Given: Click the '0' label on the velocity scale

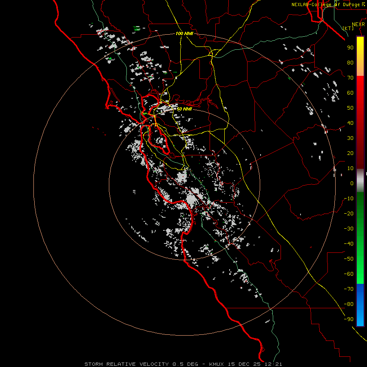Looking at the screenshot, I should click(352, 183).
